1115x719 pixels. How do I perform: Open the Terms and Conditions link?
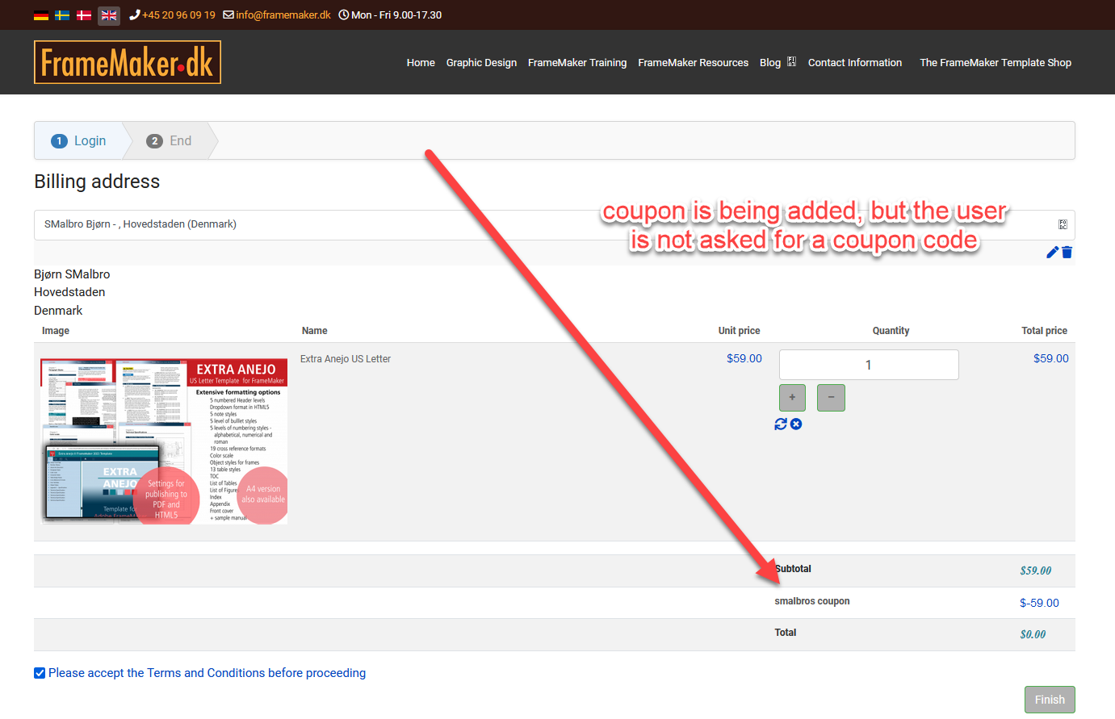tap(207, 673)
